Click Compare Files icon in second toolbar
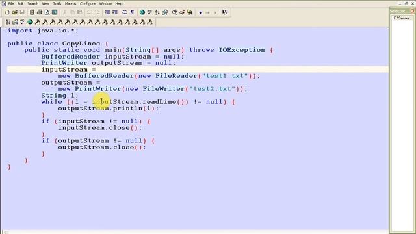The image size is (416, 234). tap(15, 22)
